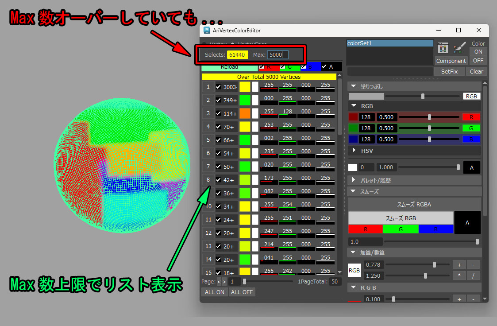Click the red channel slider
Image resolution: width=497 pixels, height=326 pixels.
point(429,117)
